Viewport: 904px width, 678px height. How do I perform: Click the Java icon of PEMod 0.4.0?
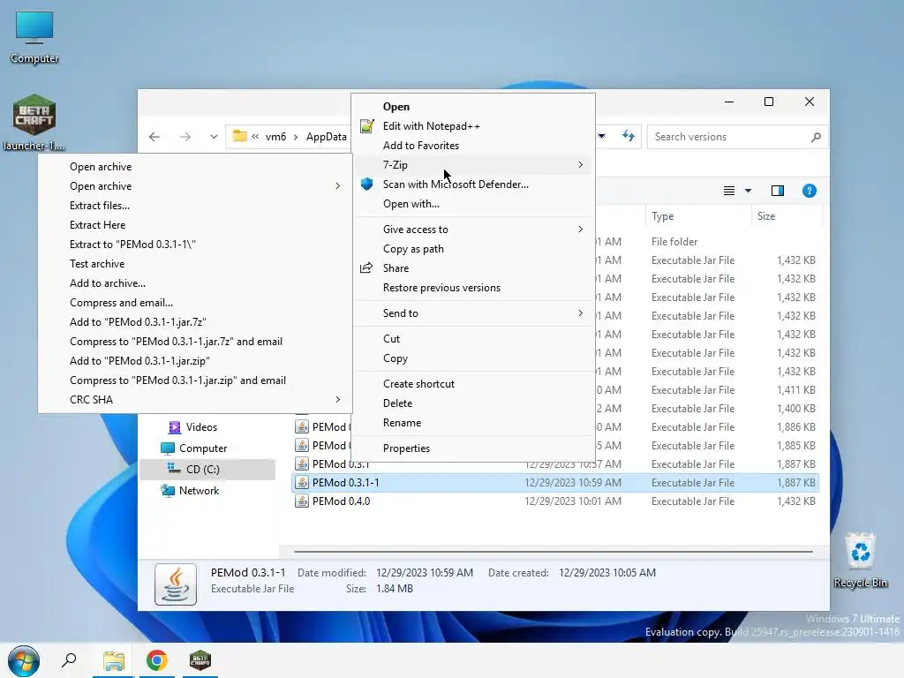302,501
